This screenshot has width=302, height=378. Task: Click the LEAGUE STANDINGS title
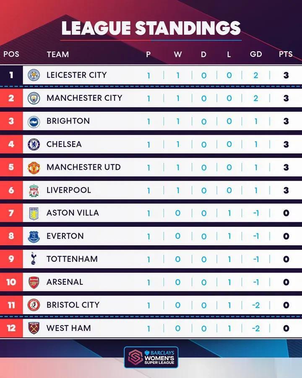click(x=151, y=28)
